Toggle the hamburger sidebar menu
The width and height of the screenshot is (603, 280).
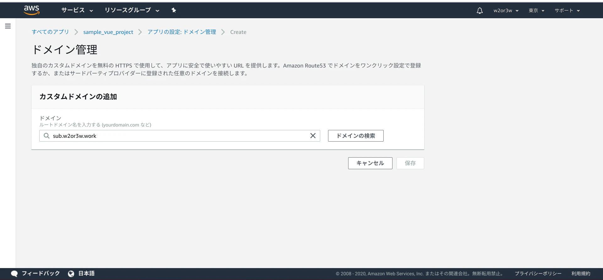[8, 26]
